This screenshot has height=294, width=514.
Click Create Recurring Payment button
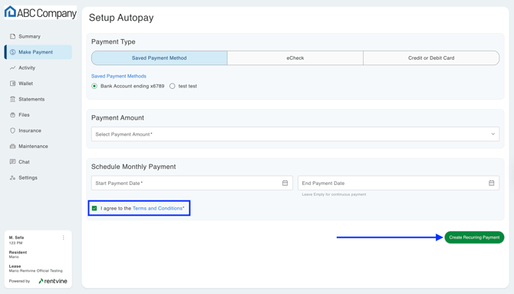point(474,237)
